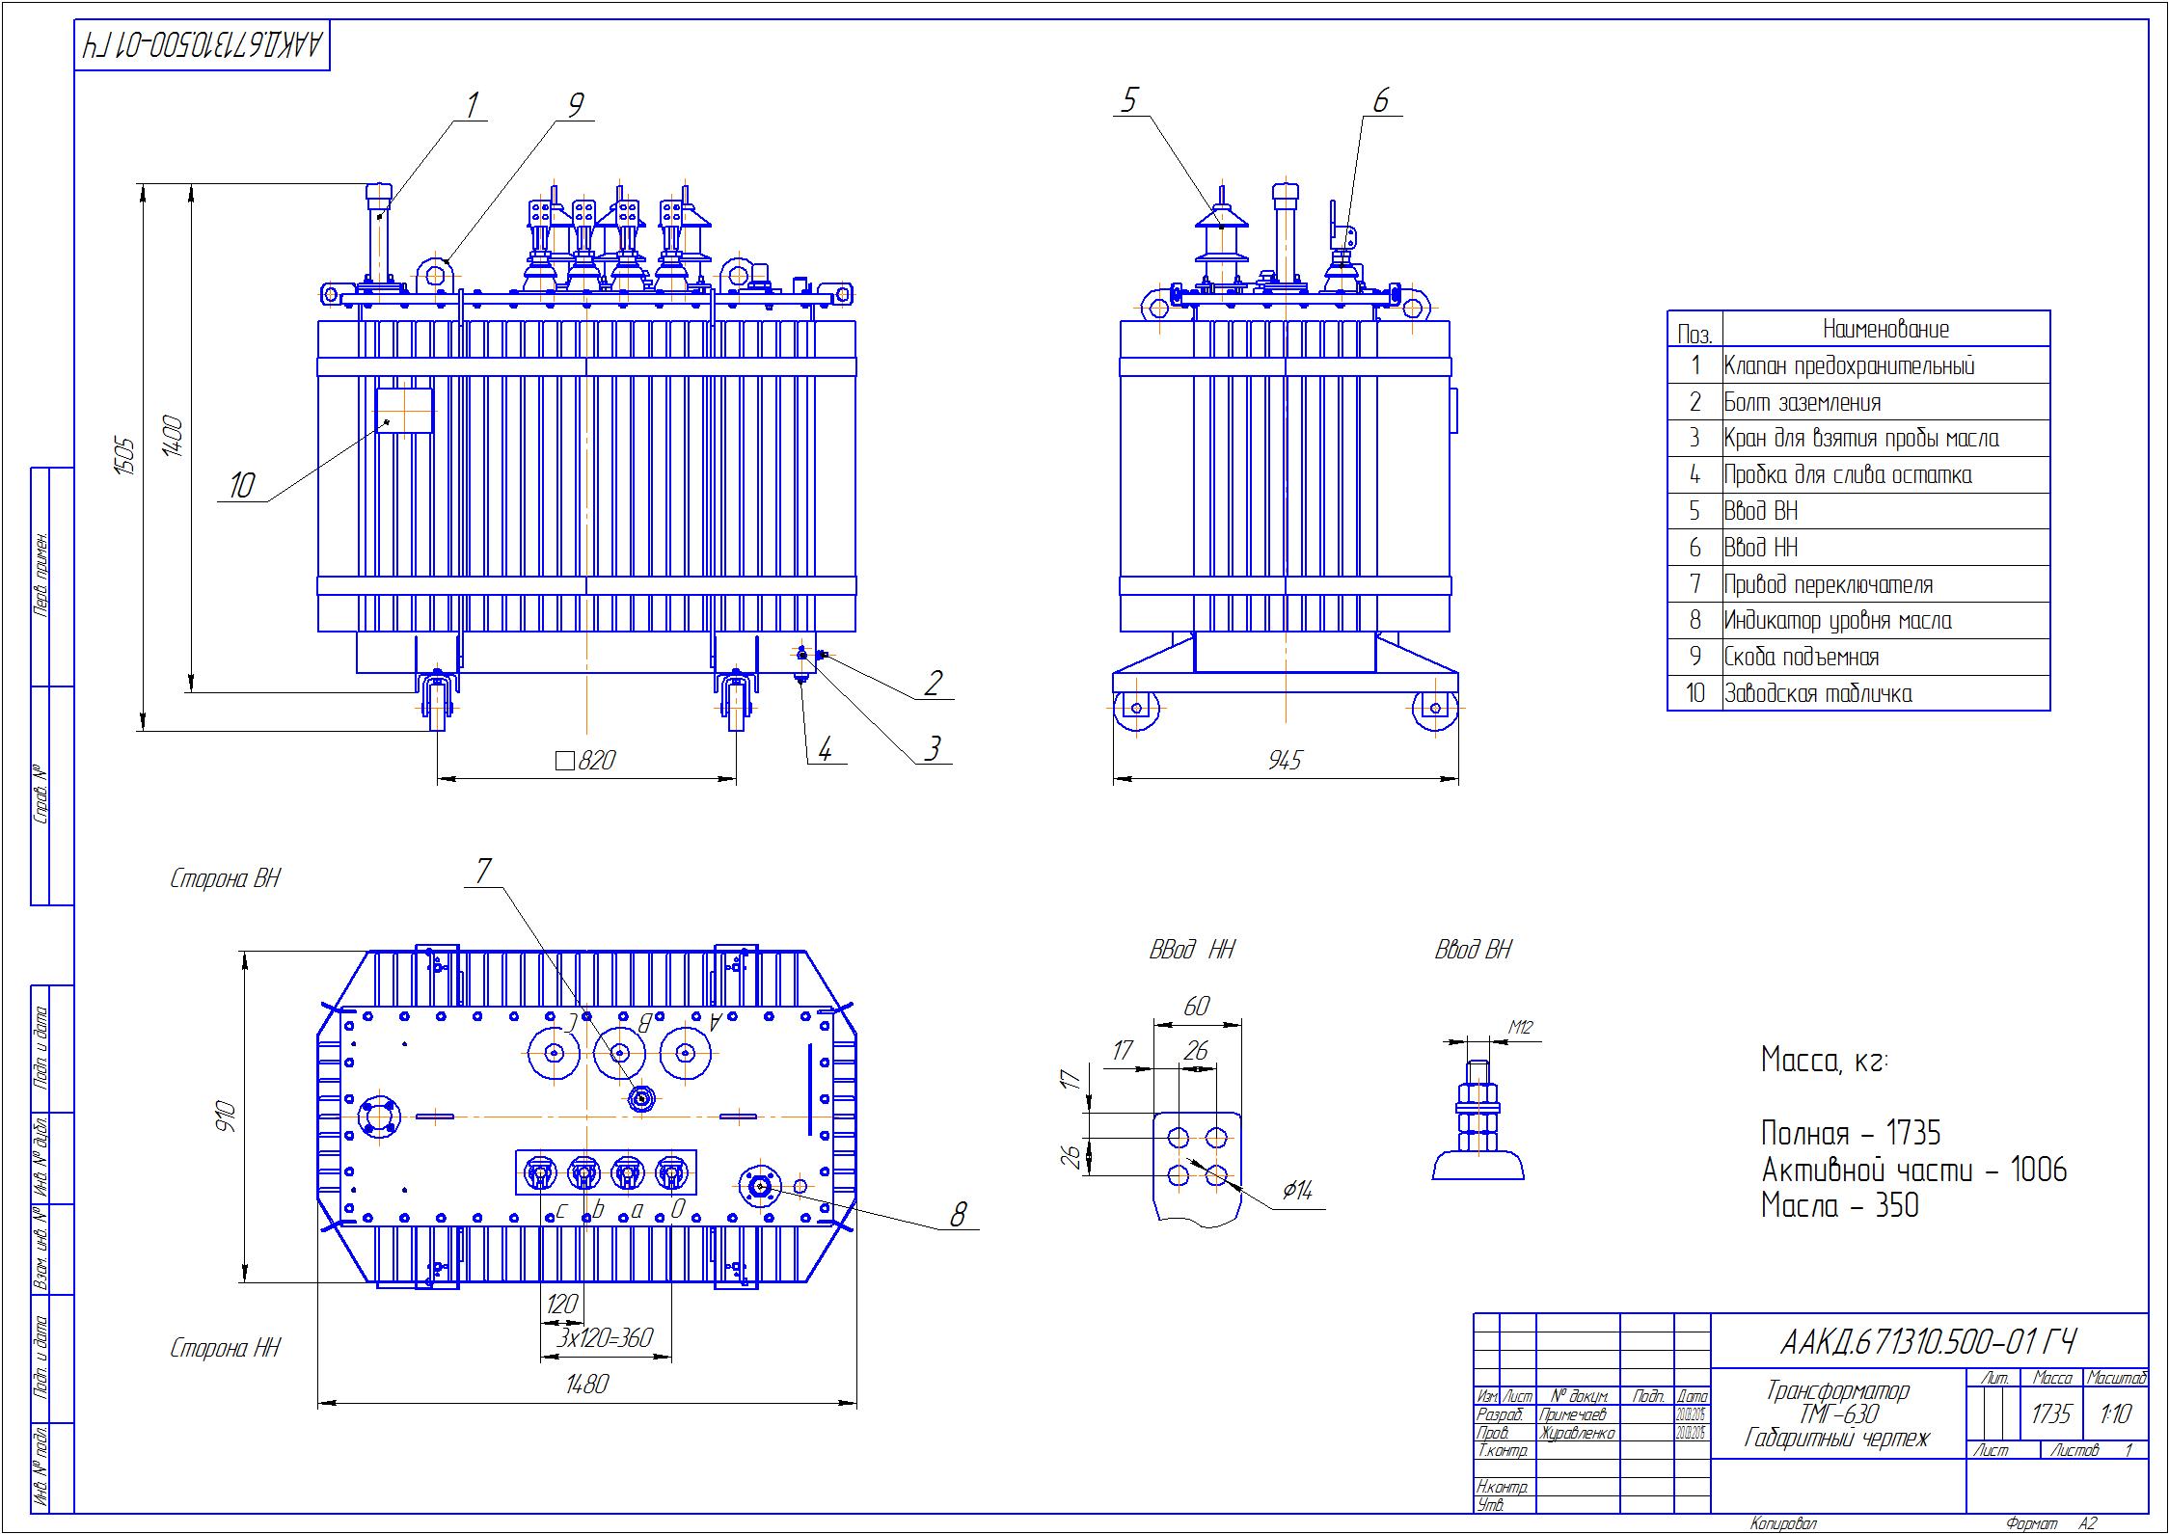
Task: Click 'Кран для взятия пробы масла' entry
Action: point(1858,439)
